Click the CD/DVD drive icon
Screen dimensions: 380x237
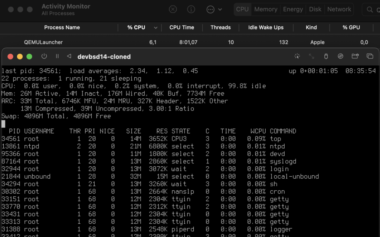pos(341,56)
